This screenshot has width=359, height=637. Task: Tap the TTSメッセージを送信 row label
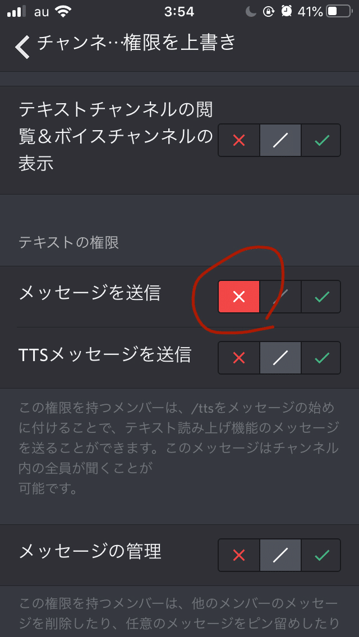click(x=105, y=355)
